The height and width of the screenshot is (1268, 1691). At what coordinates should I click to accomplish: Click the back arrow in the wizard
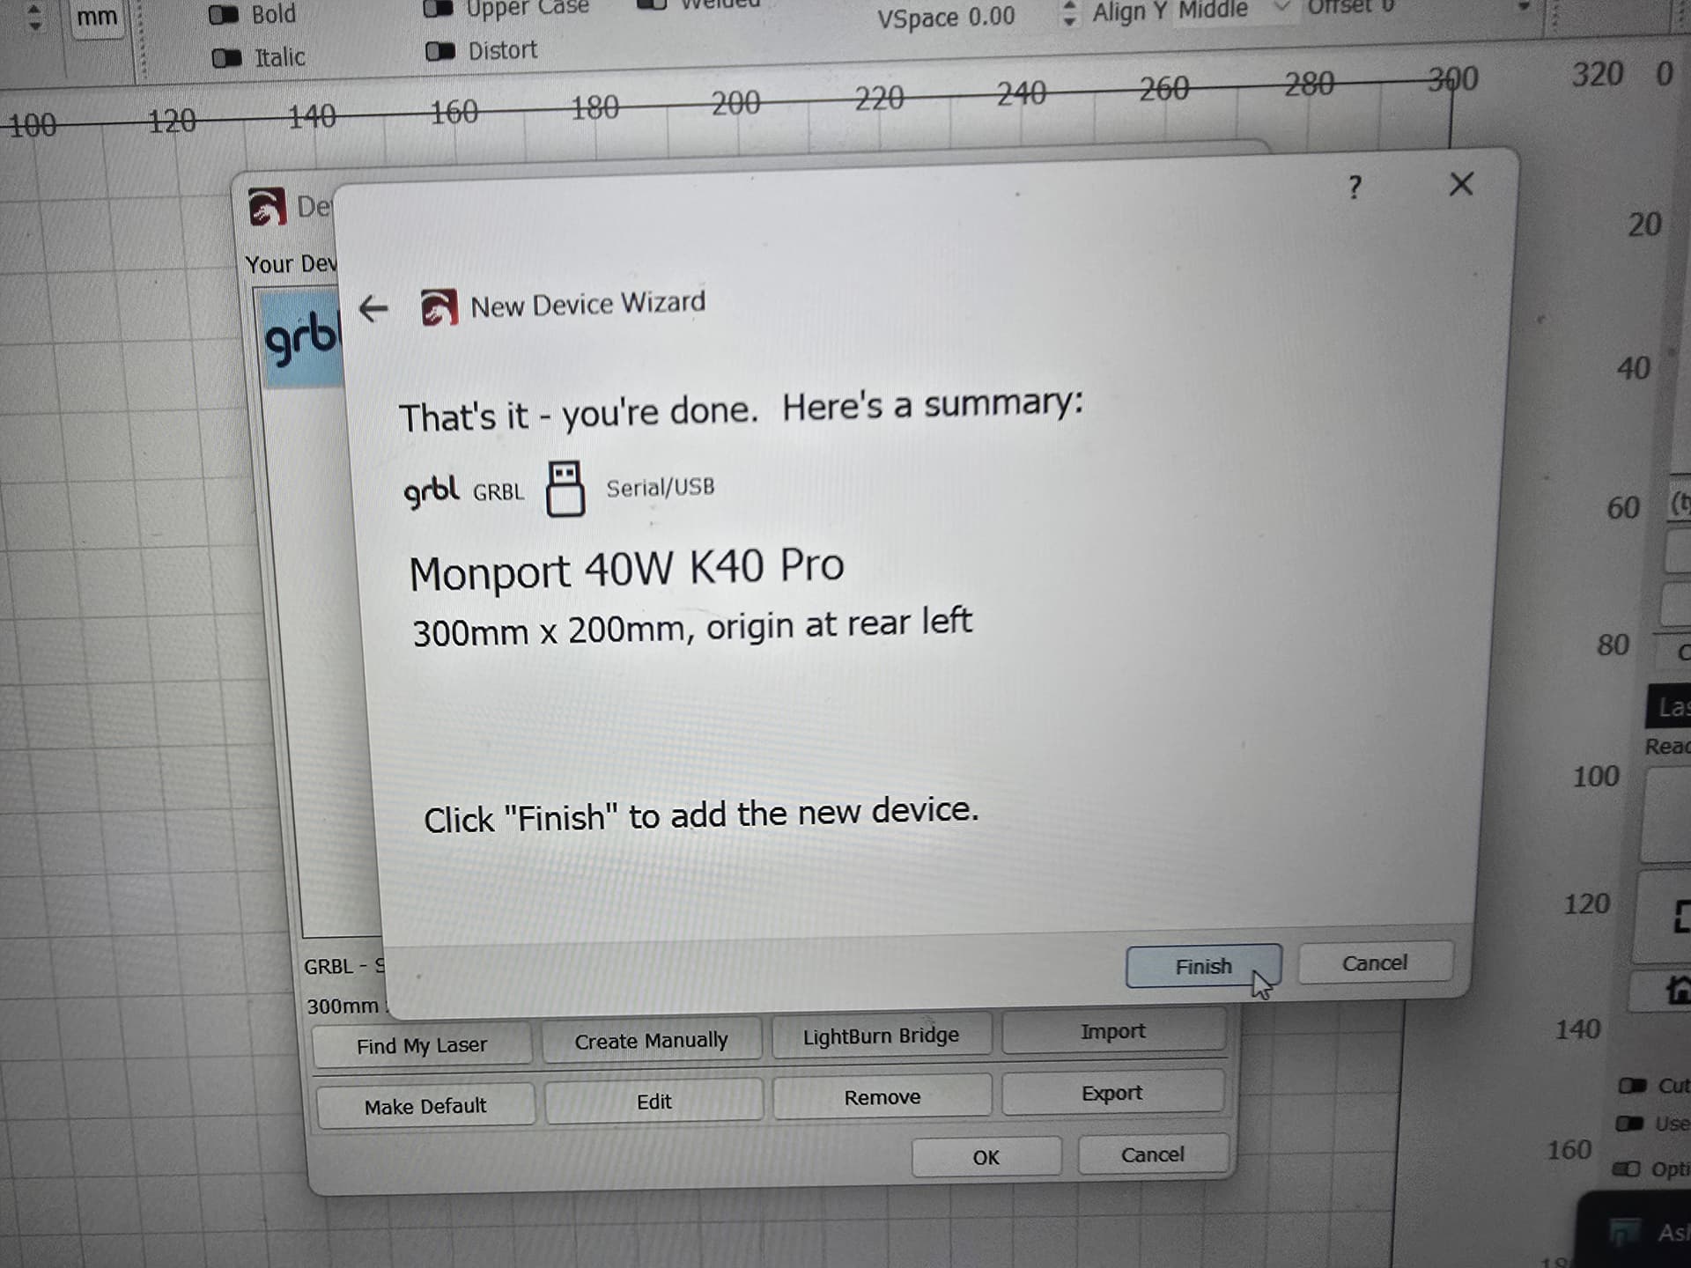click(373, 308)
